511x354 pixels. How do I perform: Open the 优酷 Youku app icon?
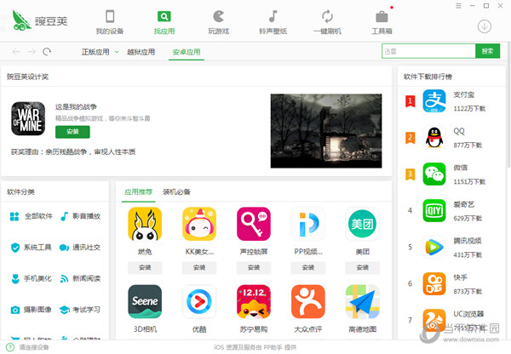(x=199, y=301)
